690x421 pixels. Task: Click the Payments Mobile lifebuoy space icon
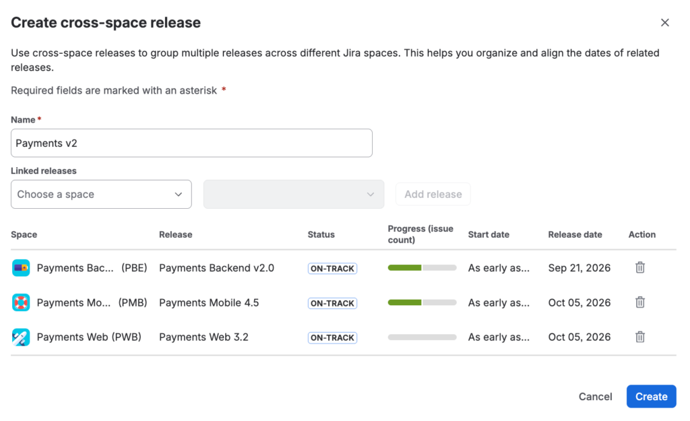[x=21, y=302]
